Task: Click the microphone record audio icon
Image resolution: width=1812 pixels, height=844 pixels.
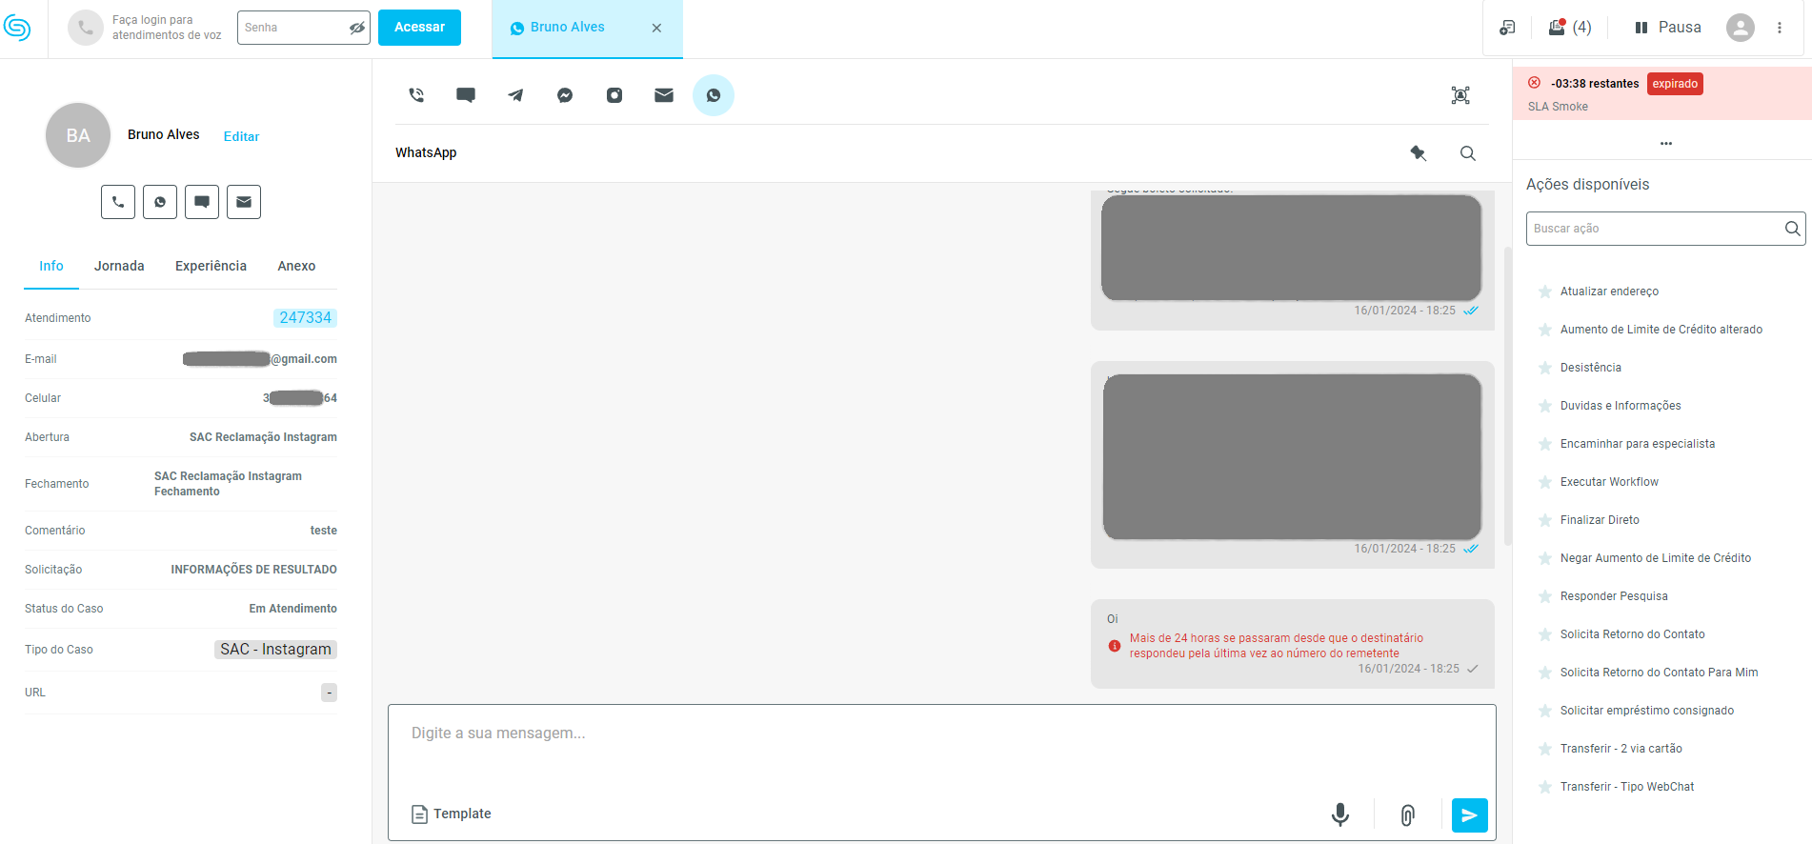Action: click(1339, 814)
